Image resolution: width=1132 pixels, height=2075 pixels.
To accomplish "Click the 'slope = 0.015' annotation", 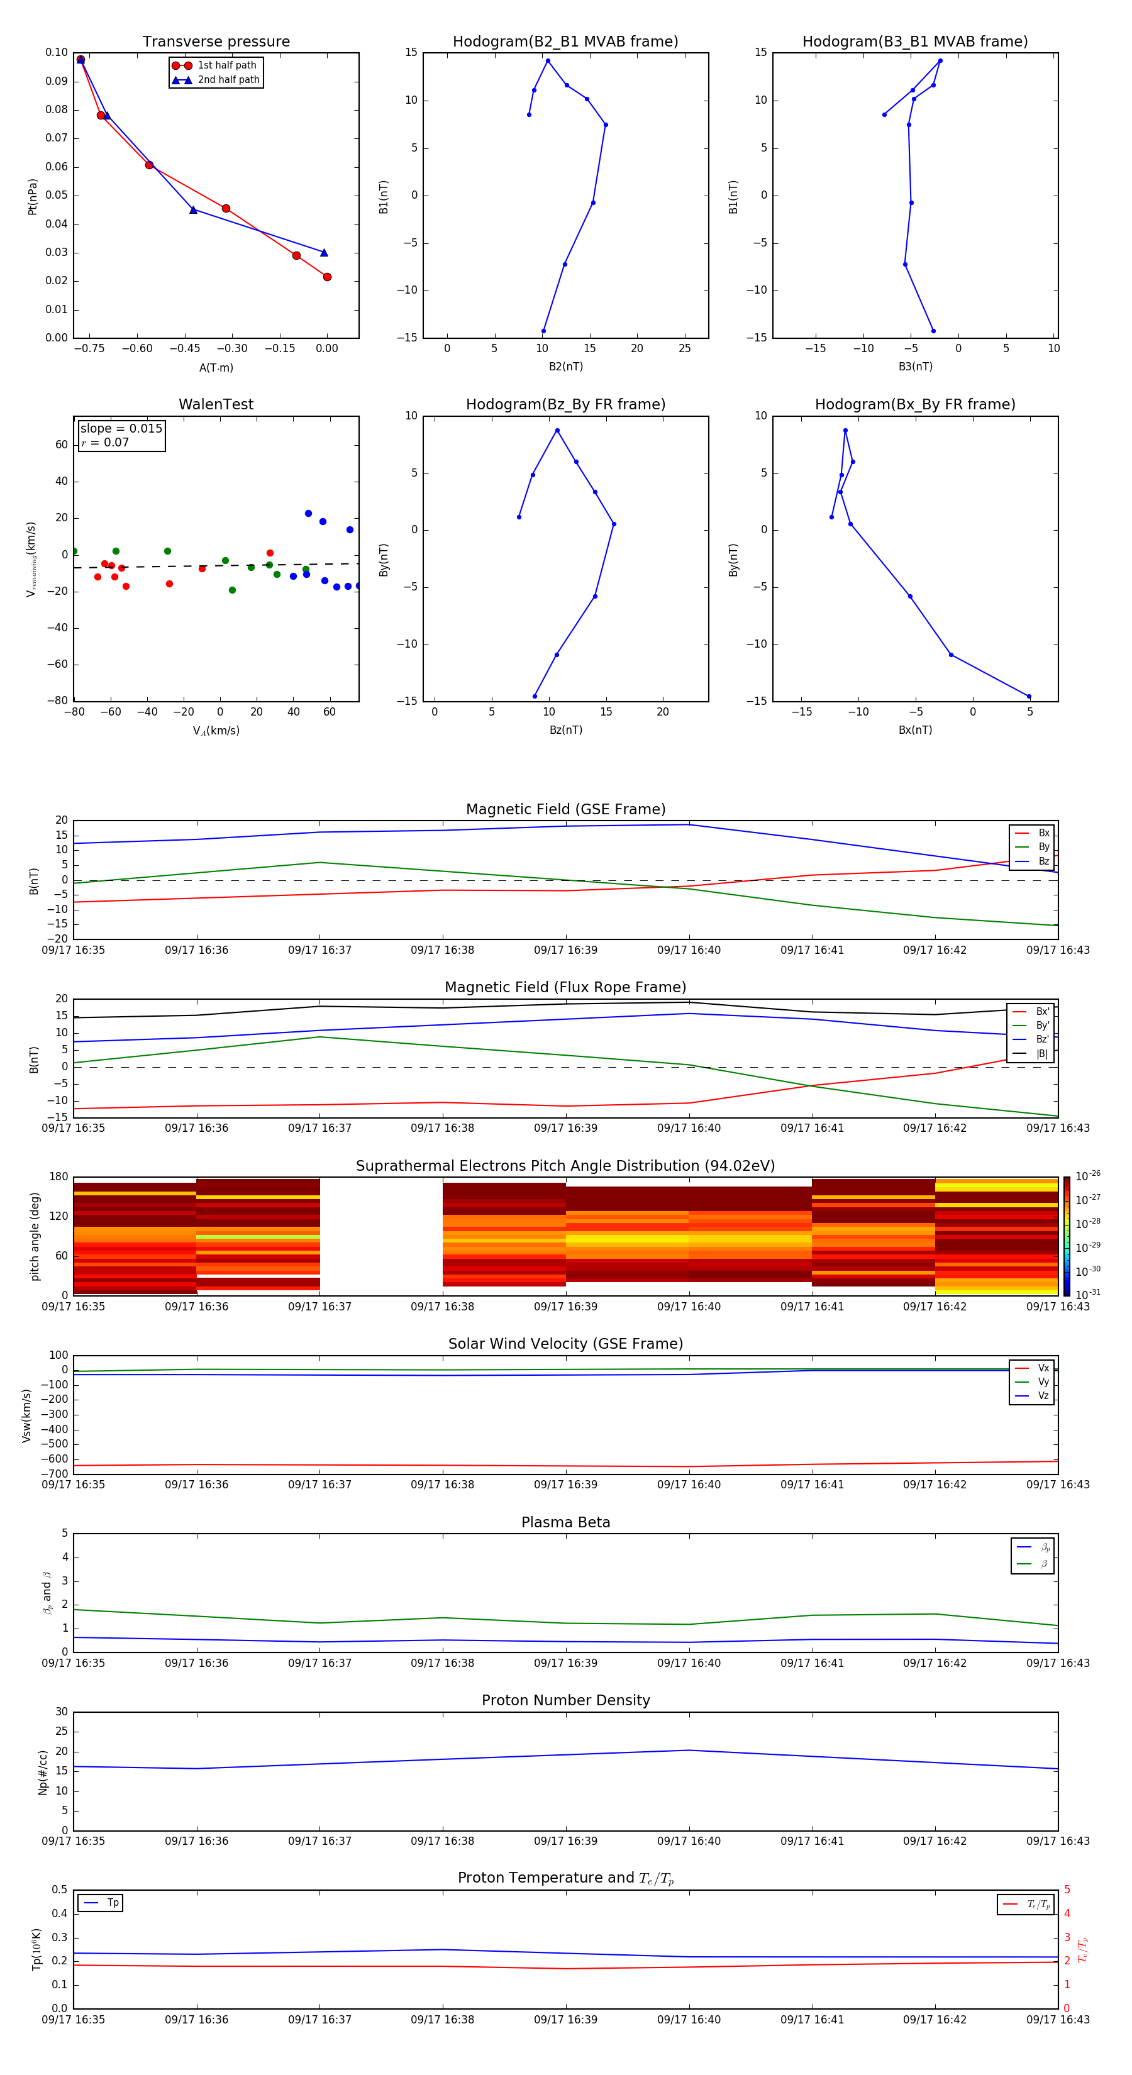I will click(x=121, y=429).
